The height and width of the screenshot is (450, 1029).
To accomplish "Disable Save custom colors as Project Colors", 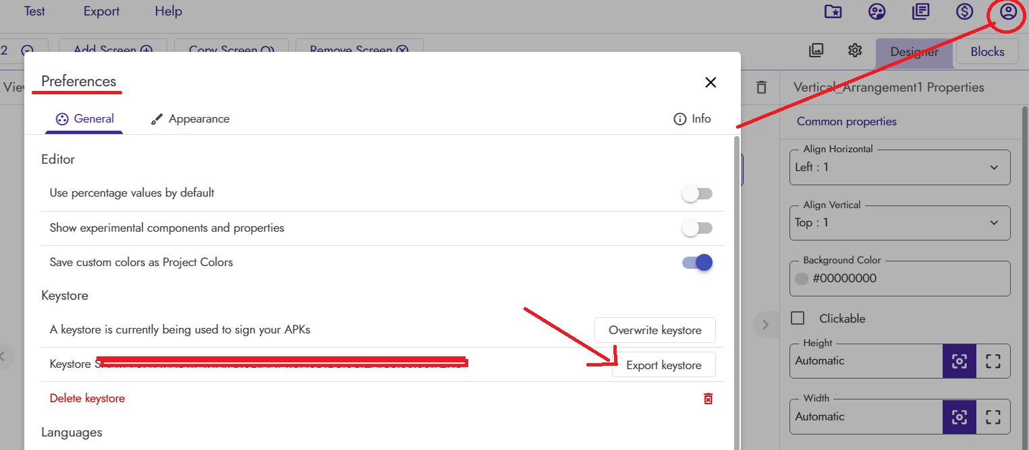I will (697, 263).
